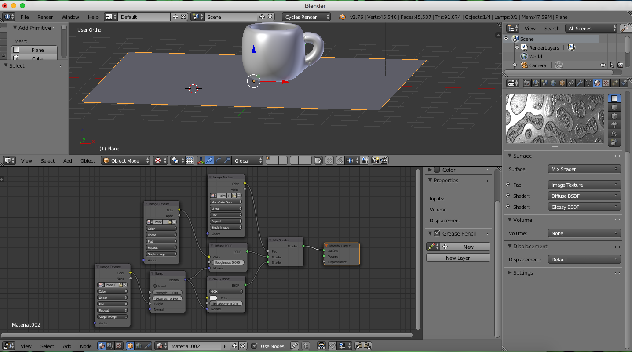Toggle Camera selectability arrow in outliner
The height and width of the screenshot is (352, 632).
(x=611, y=65)
